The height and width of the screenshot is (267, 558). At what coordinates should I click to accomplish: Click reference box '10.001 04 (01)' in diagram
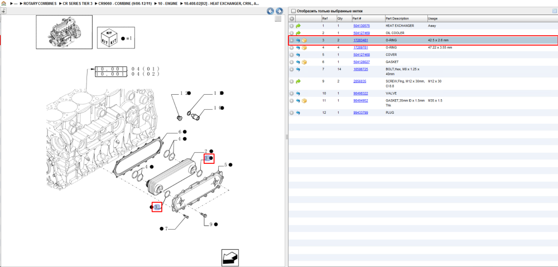coord(127,69)
